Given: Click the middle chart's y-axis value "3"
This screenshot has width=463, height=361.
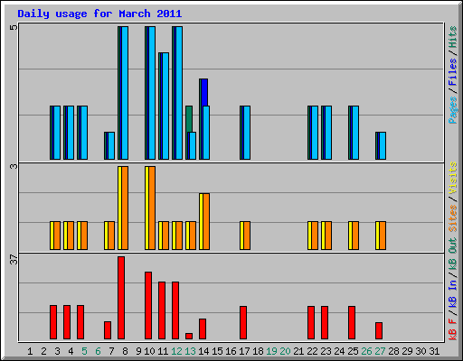Looking at the screenshot, I should click(x=14, y=166).
